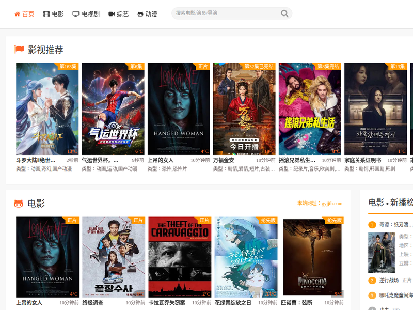Screen dimensions: 413x310
Task: Click the film icon beside 电影
Action: click(46, 14)
